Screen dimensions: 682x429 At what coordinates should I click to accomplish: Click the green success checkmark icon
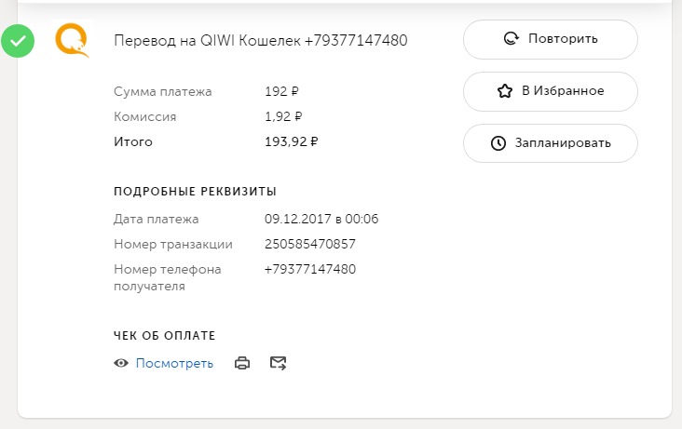(x=18, y=41)
